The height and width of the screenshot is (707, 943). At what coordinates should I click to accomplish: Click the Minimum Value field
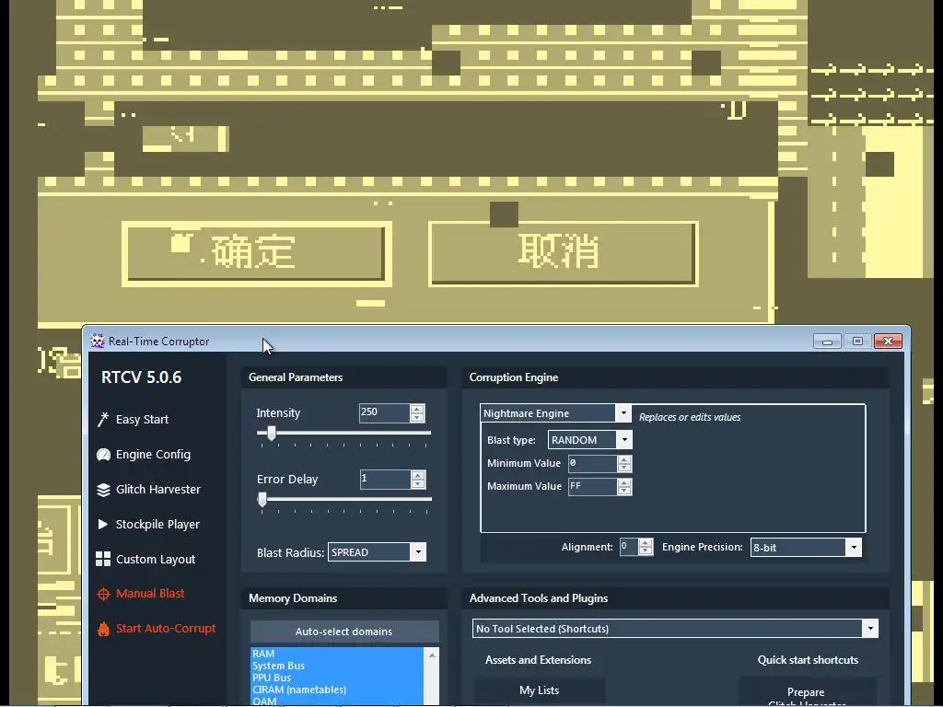point(592,464)
